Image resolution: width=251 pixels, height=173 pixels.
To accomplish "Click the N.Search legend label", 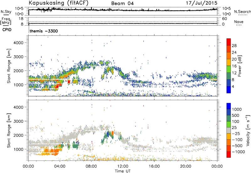I will pos(242,12).
